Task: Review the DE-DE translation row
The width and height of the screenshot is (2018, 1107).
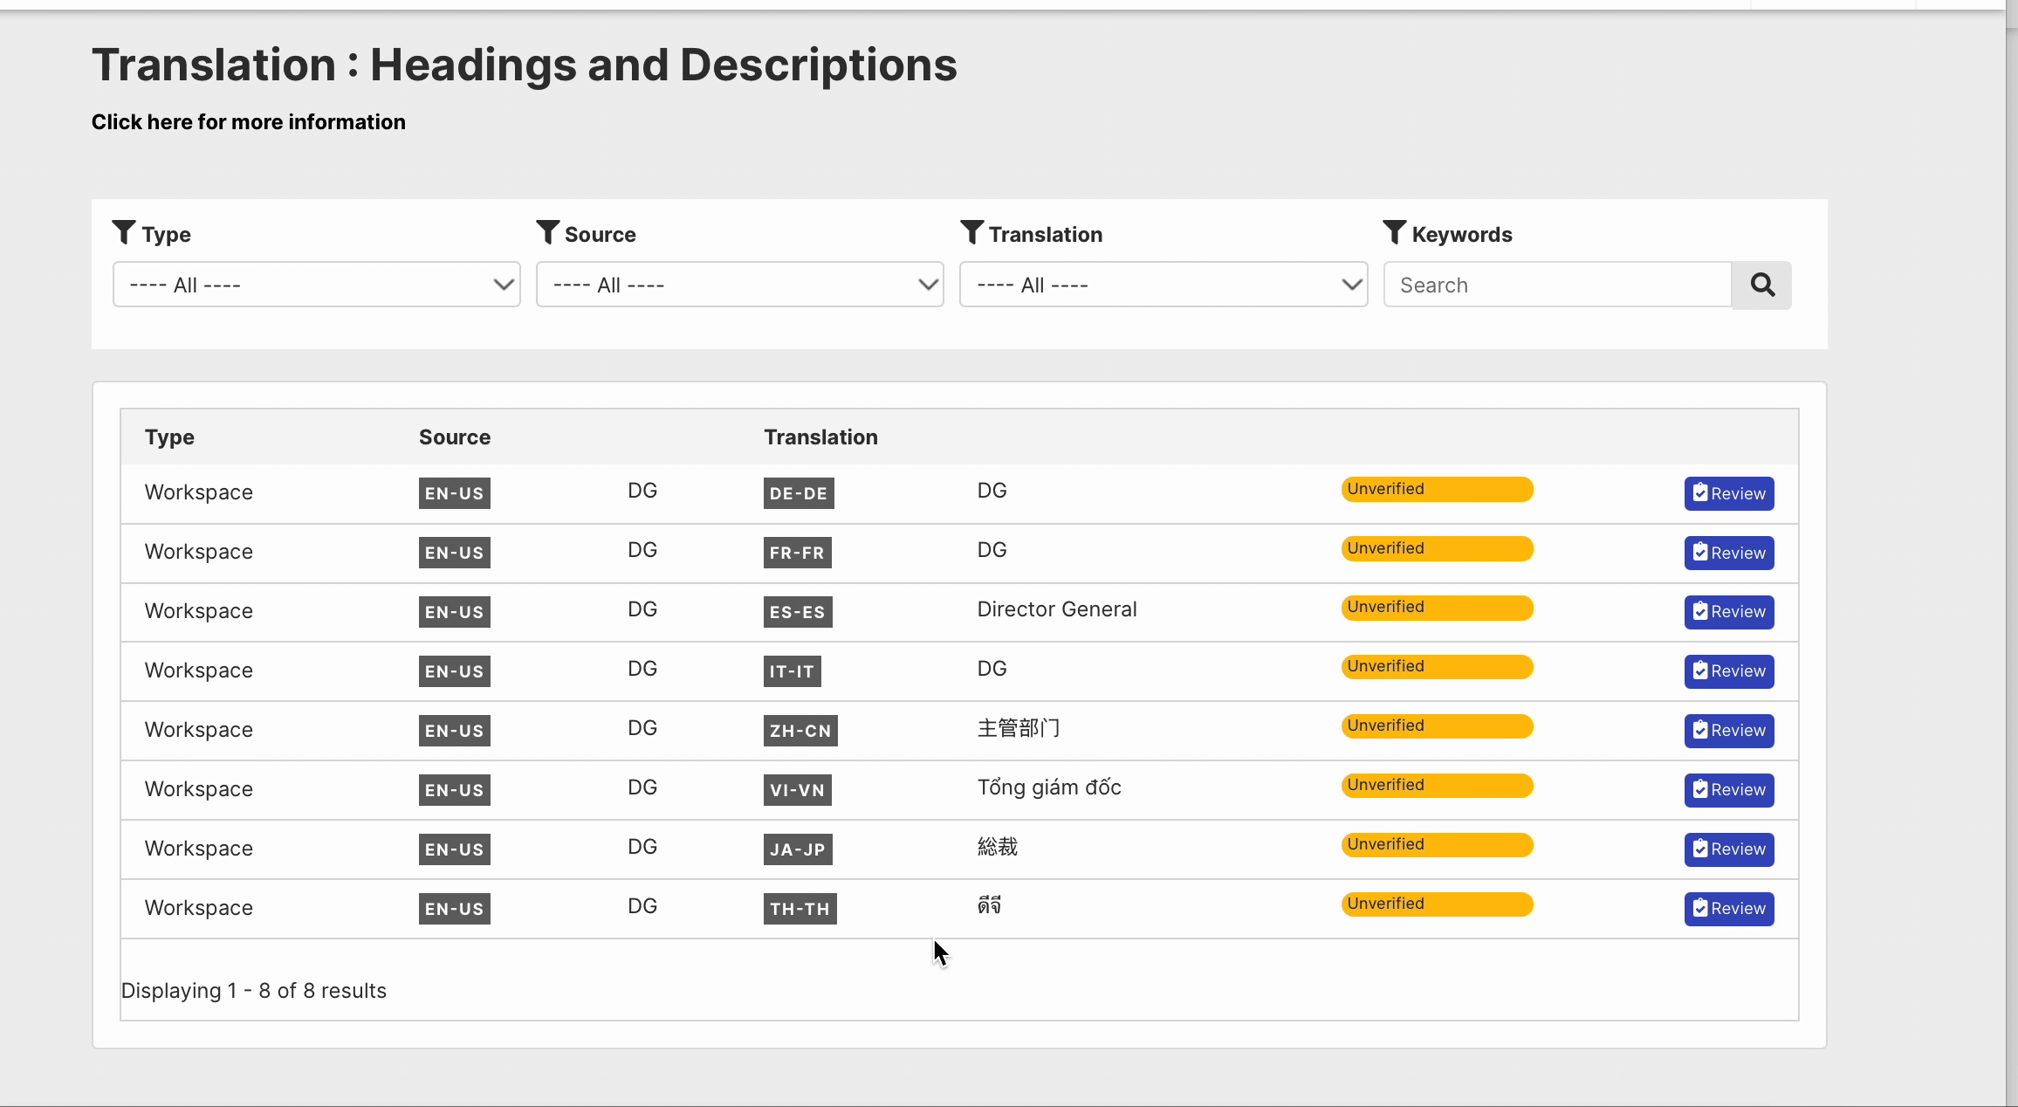Action: [1729, 493]
